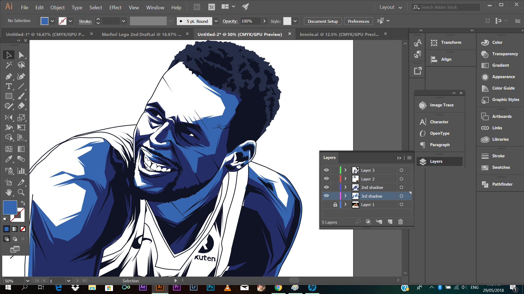Image resolution: width=524 pixels, height=294 pixels.
Task: Toggle visibility of 3rd shadow layer
Action: point(326,196)
